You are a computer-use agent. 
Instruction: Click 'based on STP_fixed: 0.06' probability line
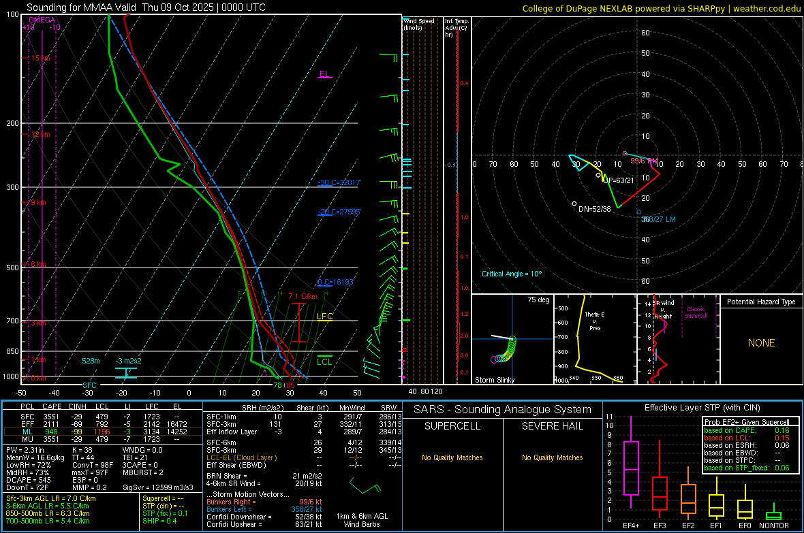pos(747,468)
